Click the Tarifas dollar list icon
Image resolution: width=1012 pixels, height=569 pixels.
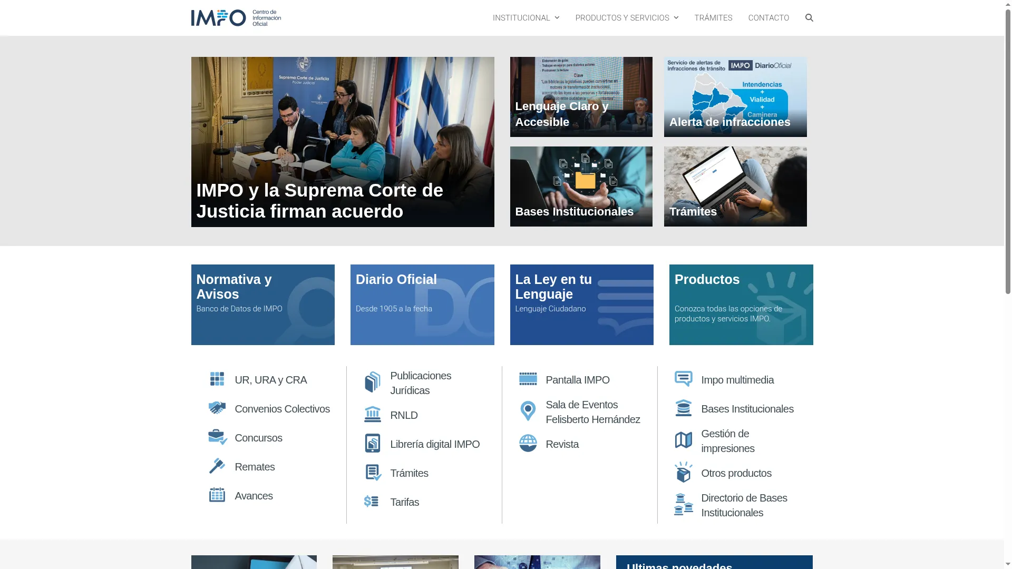click(x=372, y=501)
